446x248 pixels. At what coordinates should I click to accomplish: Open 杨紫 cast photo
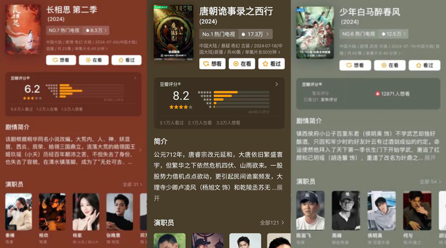pyautogui.click(x=86, y=212)
